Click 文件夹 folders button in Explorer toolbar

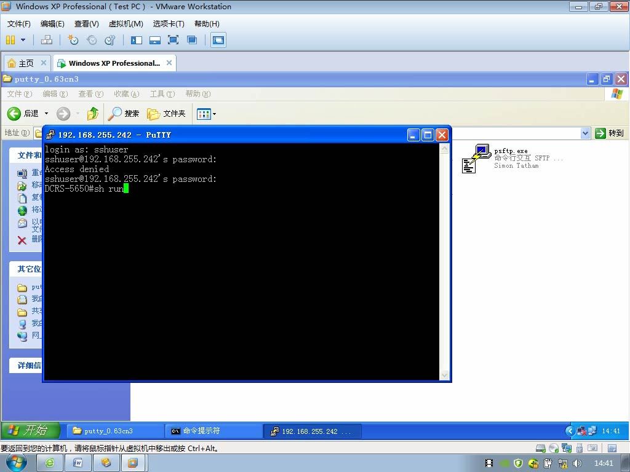point(166,114)
